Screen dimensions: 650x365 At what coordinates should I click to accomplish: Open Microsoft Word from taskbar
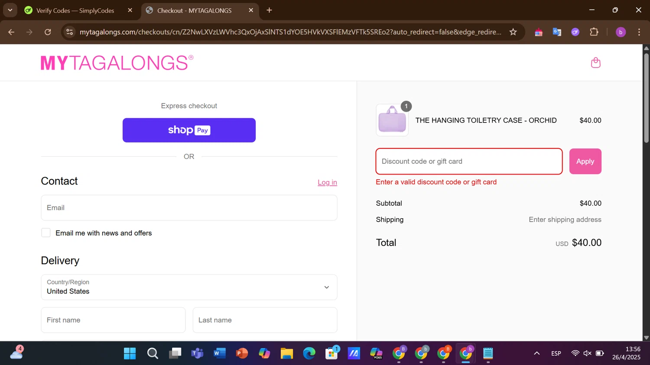220,354
